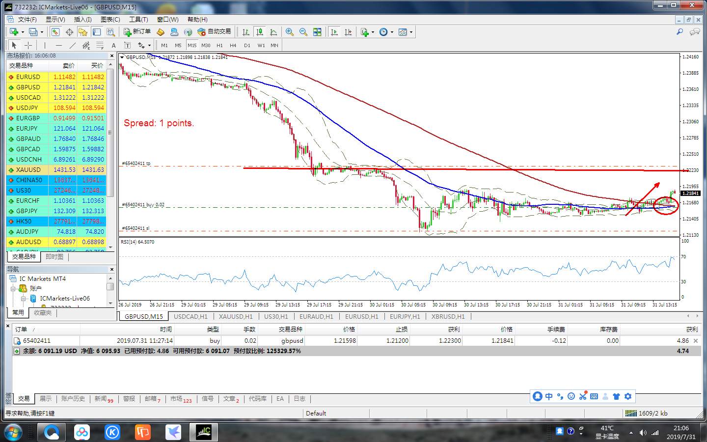
Task: Select the XAUUSD row in market watch
Action: [56, 169]
